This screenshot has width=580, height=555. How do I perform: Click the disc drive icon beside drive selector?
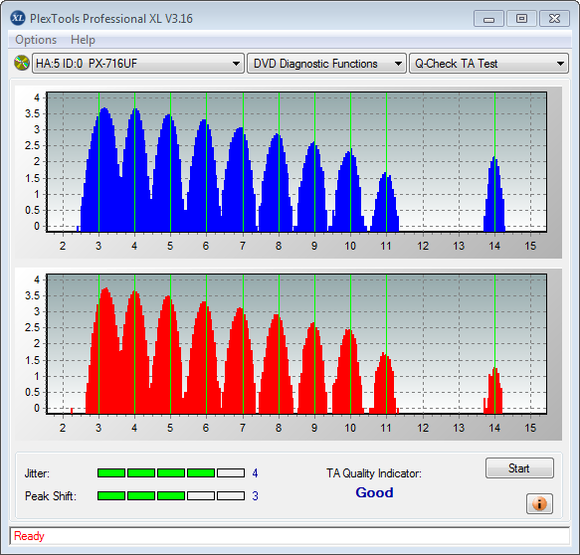tap(22, 63)
